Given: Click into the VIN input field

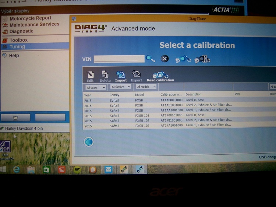Looking at the screenshot, I should pyautogui.click(x=119, y=59).
